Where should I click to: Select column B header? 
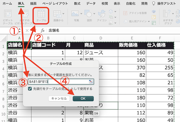point(48,38)
